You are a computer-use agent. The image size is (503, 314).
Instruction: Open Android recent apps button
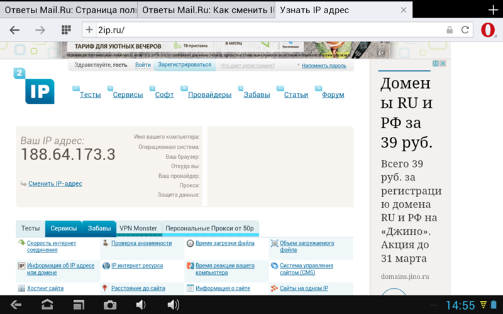click(x=79, y=305)
